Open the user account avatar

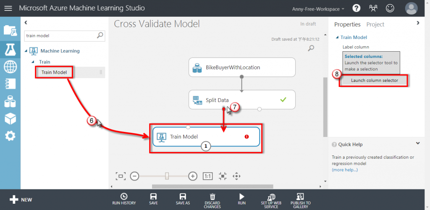coord(412,8)
